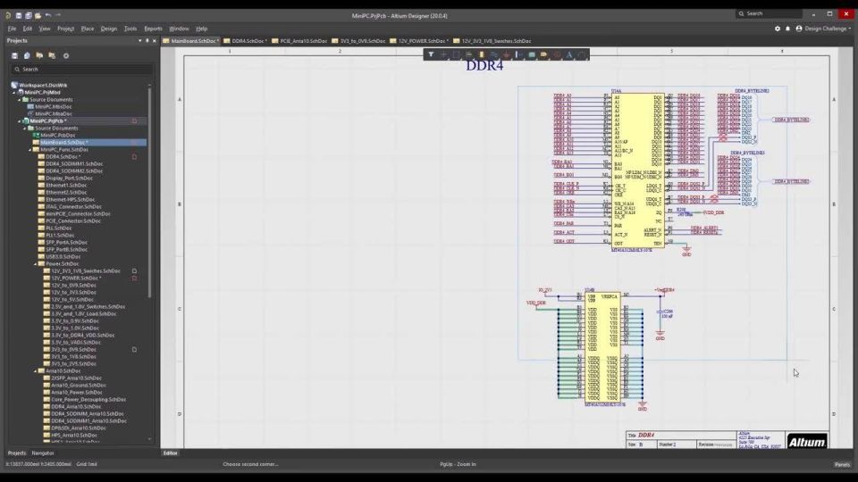Select Workspace1.DsnWrk at the tree root

(43, 86)
